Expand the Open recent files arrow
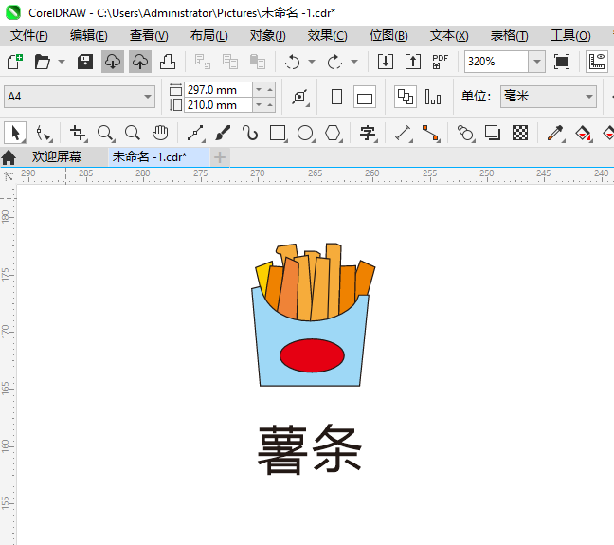The image size is (614, 545). coord(62,62)
